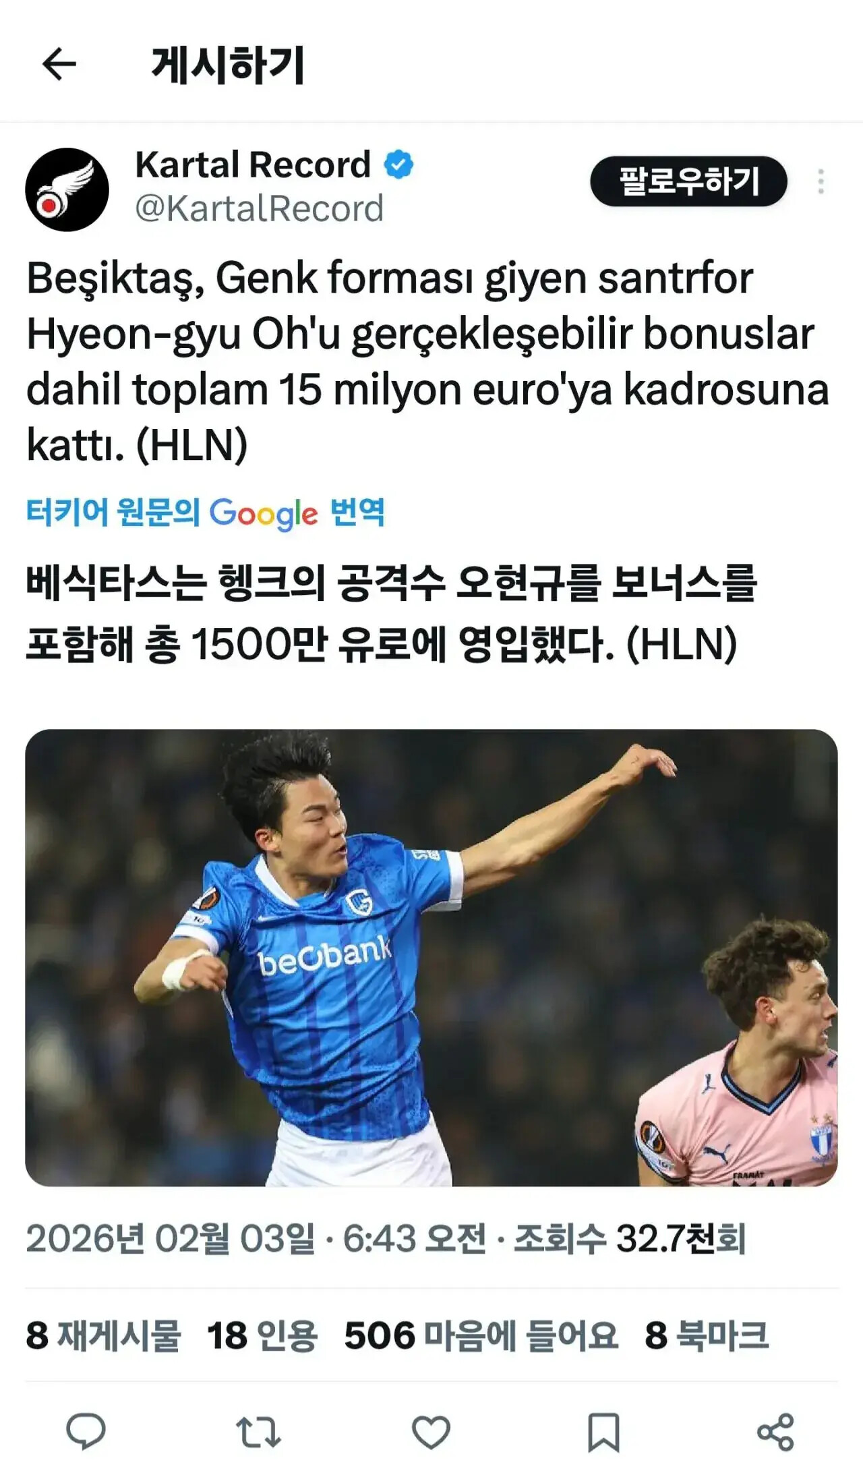View the 506 마음에 들어요 likes list
The height and width of the screenshot is (1475, 863).
click(481, 1335)
